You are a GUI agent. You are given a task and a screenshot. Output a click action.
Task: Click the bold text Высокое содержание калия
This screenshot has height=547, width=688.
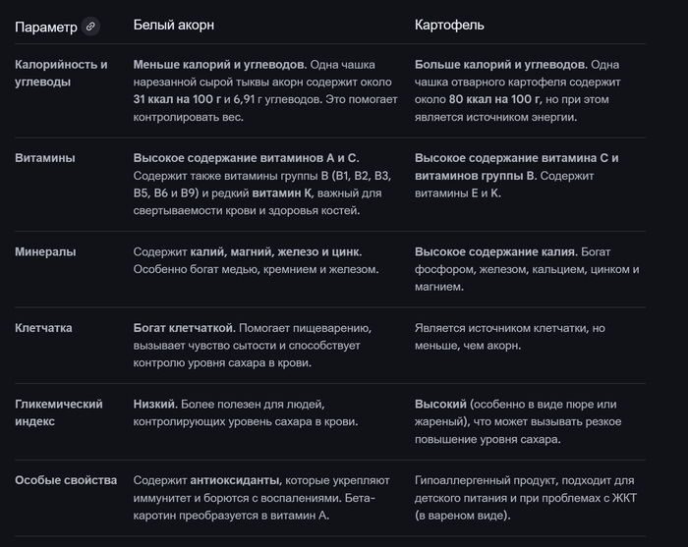click(x=494, y=251)
